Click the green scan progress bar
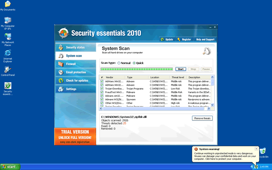Image resolution: width=272 pixels, height=170 pixels. (x=137, y=69)
